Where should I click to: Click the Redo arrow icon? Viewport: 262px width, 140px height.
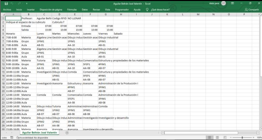pyautogui.click(x=19, y=3)
